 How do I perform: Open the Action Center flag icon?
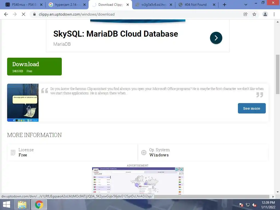tap(241, 205)
